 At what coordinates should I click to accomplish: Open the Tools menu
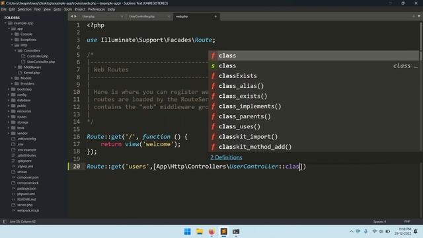67,9
